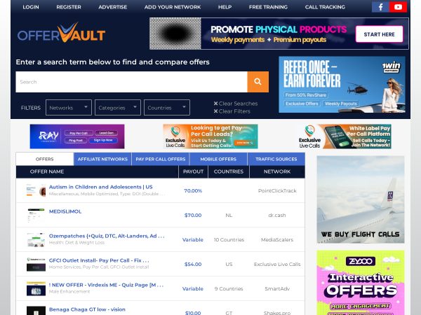Click the $54.00 payout value
The image size is (421, 315).
coord(193,264)
